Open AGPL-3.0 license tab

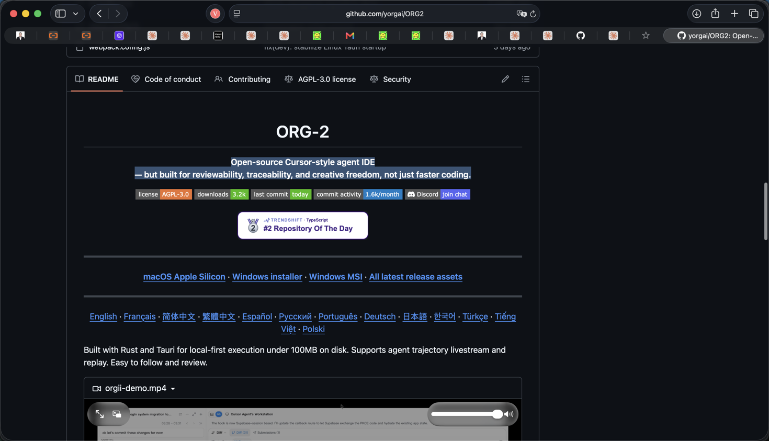[x=320, y=79]
